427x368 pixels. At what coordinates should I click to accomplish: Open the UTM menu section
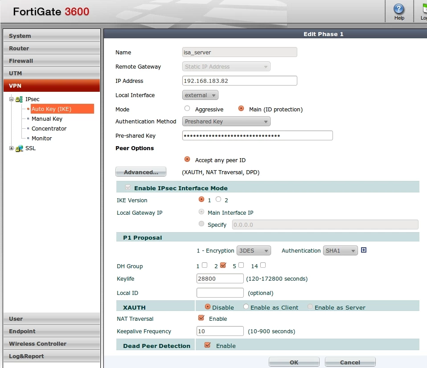coord(52,73)
